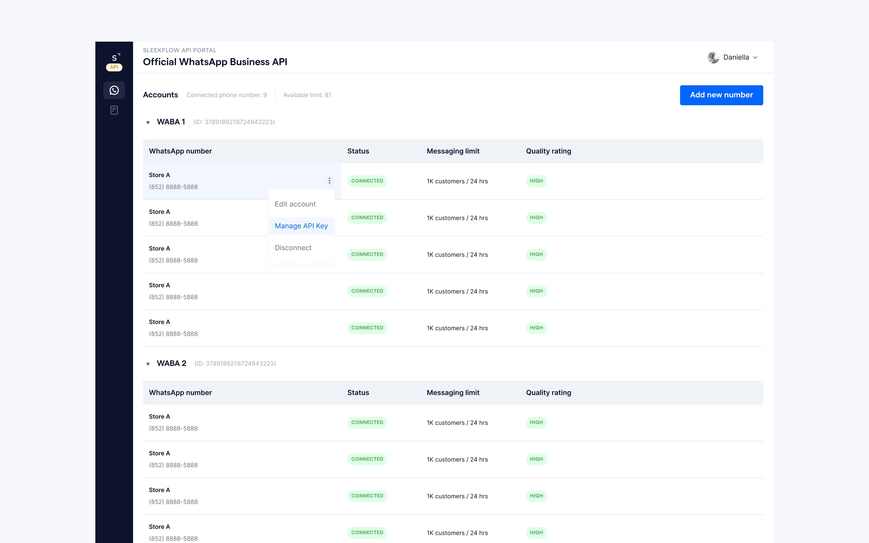Collapse the WABA 1 section triangle
The height and width of the screenshot is (543, 869).
148,122
